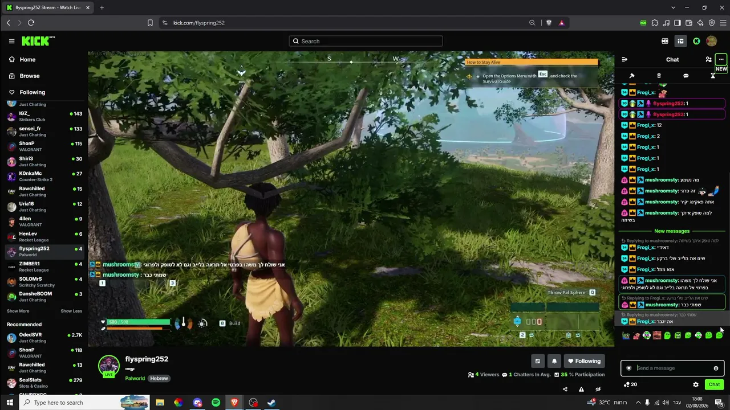The height and width of the screenshot is (410, 730).
Task: Click the zoom magnifier in address bar
Action: pos(532,23)
